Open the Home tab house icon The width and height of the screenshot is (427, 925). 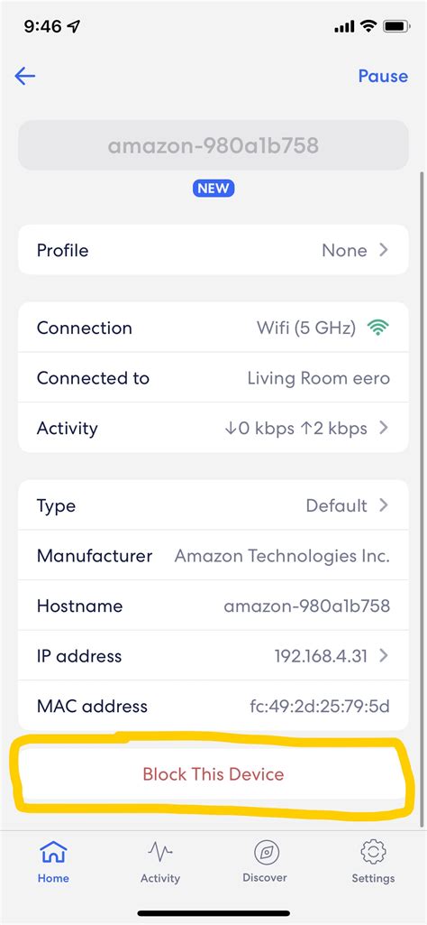point(53,853)
